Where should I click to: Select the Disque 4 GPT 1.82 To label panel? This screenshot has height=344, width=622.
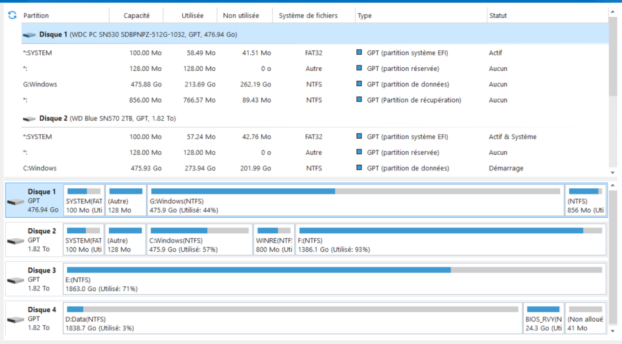[34, 318]
